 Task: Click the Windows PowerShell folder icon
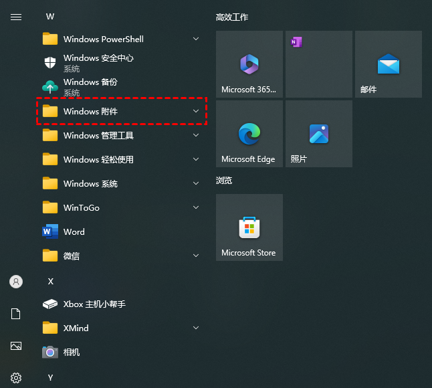tap(50, 39)
